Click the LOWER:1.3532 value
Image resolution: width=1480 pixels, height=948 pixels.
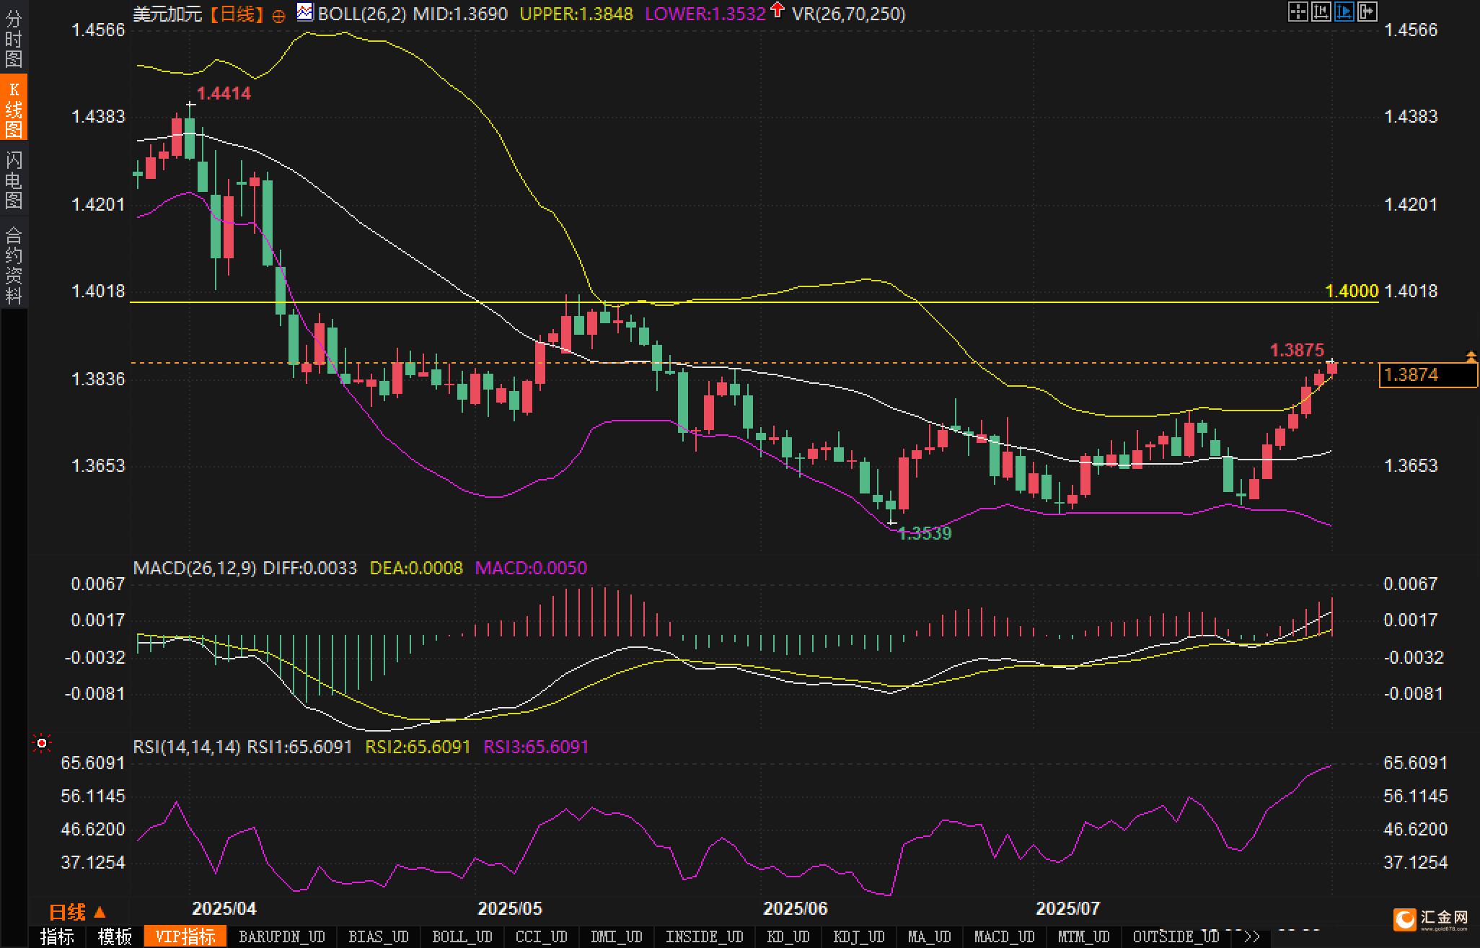705,14
